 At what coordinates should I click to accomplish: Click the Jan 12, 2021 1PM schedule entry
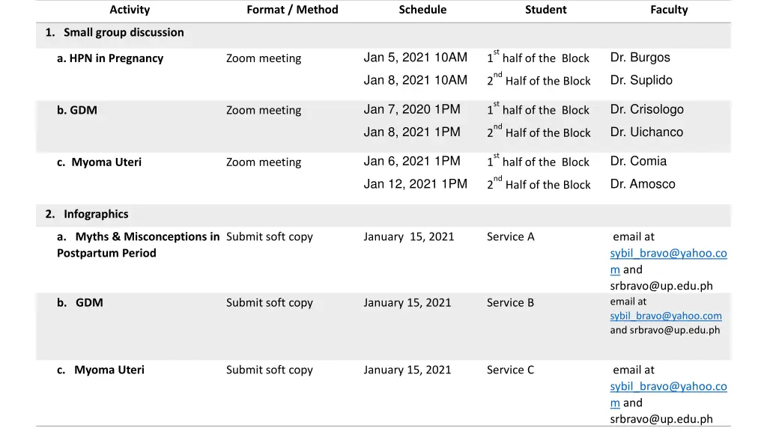point(415,184)
